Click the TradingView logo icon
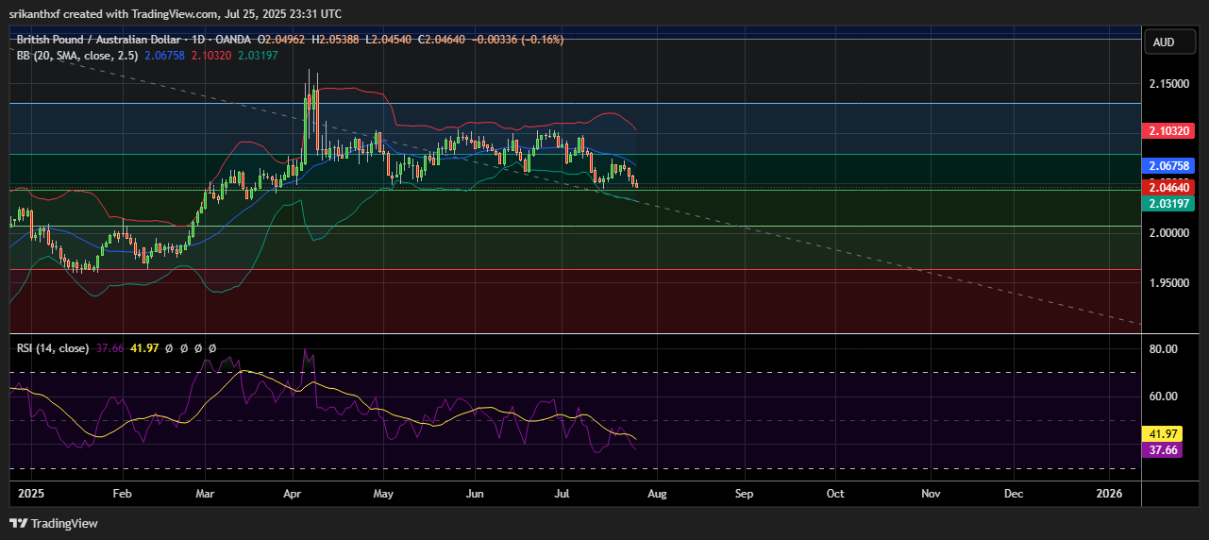Image resolution: width=1209 pixels, height=540 pixels. tap(19, 523)
